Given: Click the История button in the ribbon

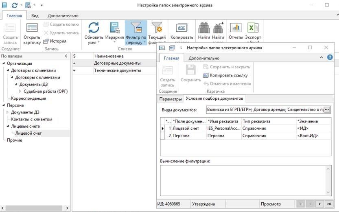Looking at the screenshot, I should [x=55, y=41].
